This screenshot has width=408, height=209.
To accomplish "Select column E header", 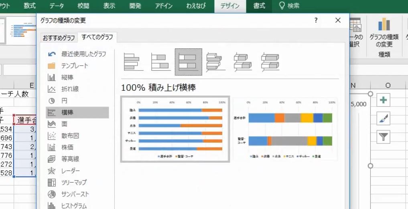I will (x=31, y=85).
